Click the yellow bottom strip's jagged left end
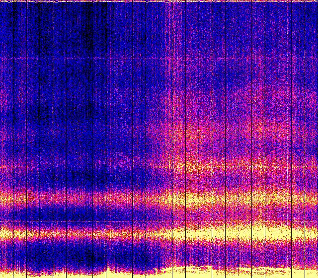The image size is (318, 278). pyautogui.click(x=171, y=272)
